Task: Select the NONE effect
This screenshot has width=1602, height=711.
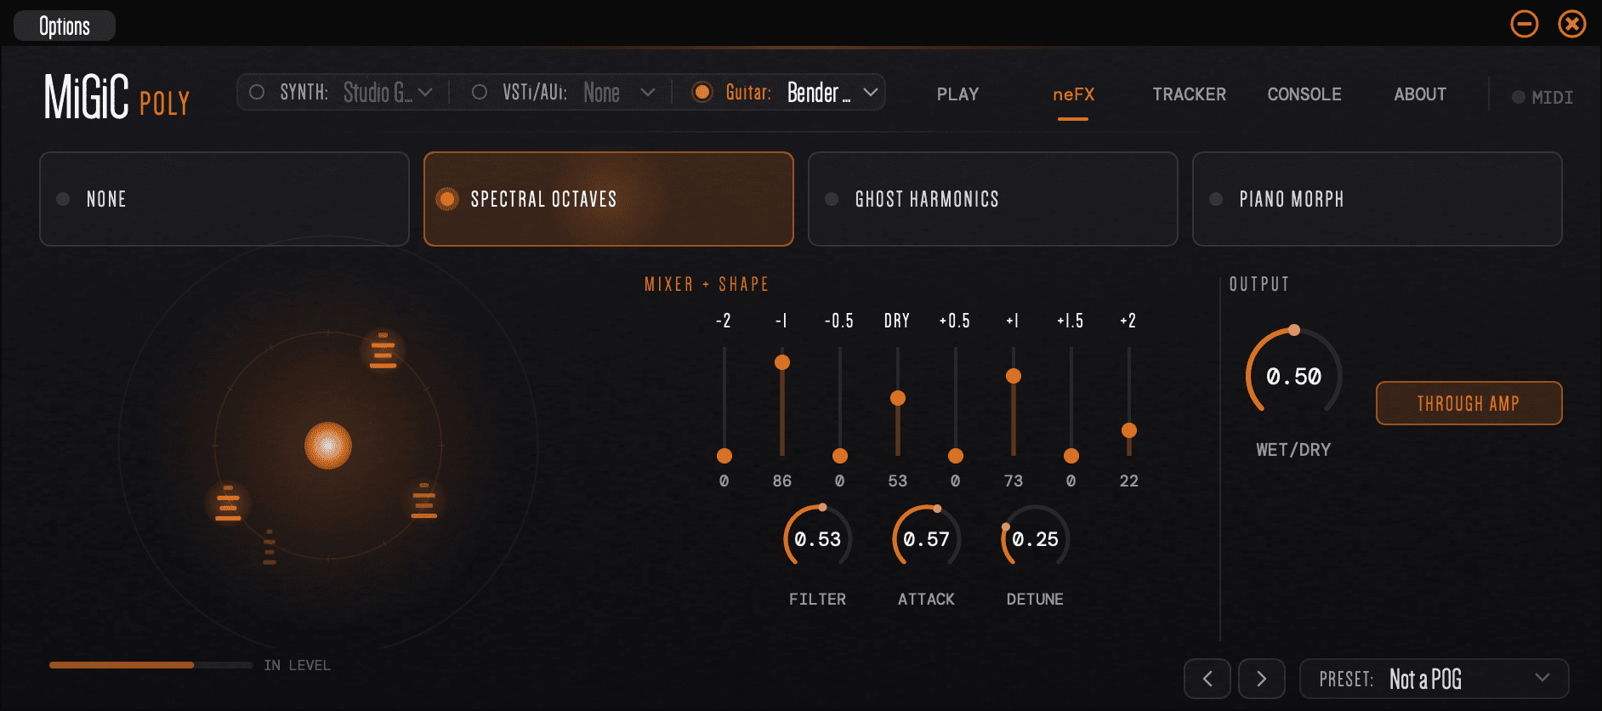Action: (224, 199)
